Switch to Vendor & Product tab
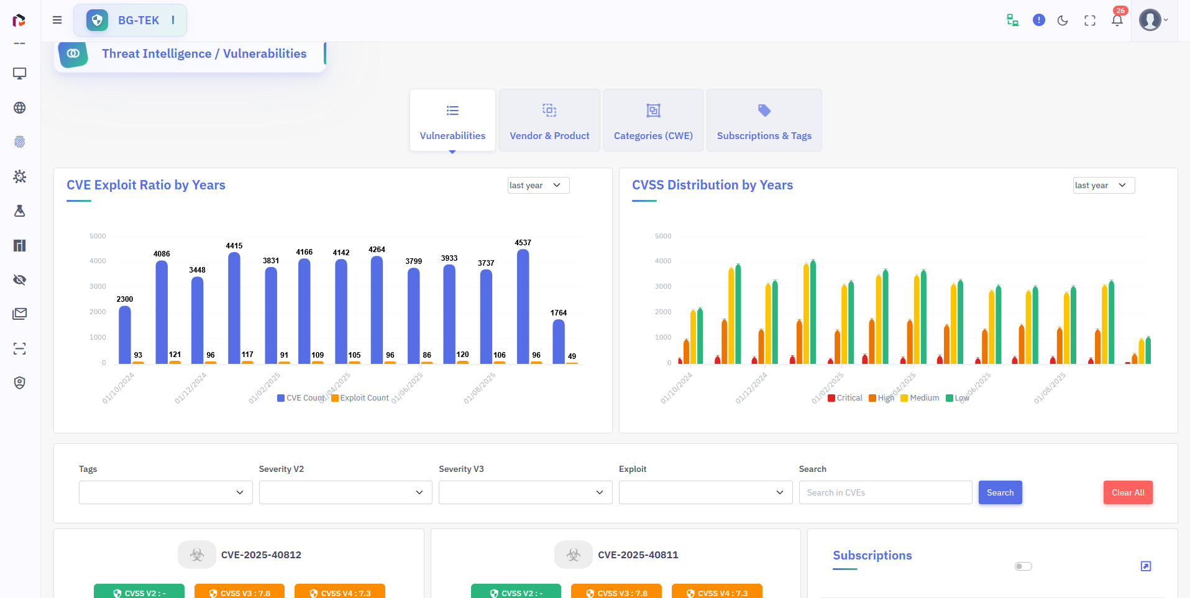Viewport: 1190px width, 598px height. point(549,120)
